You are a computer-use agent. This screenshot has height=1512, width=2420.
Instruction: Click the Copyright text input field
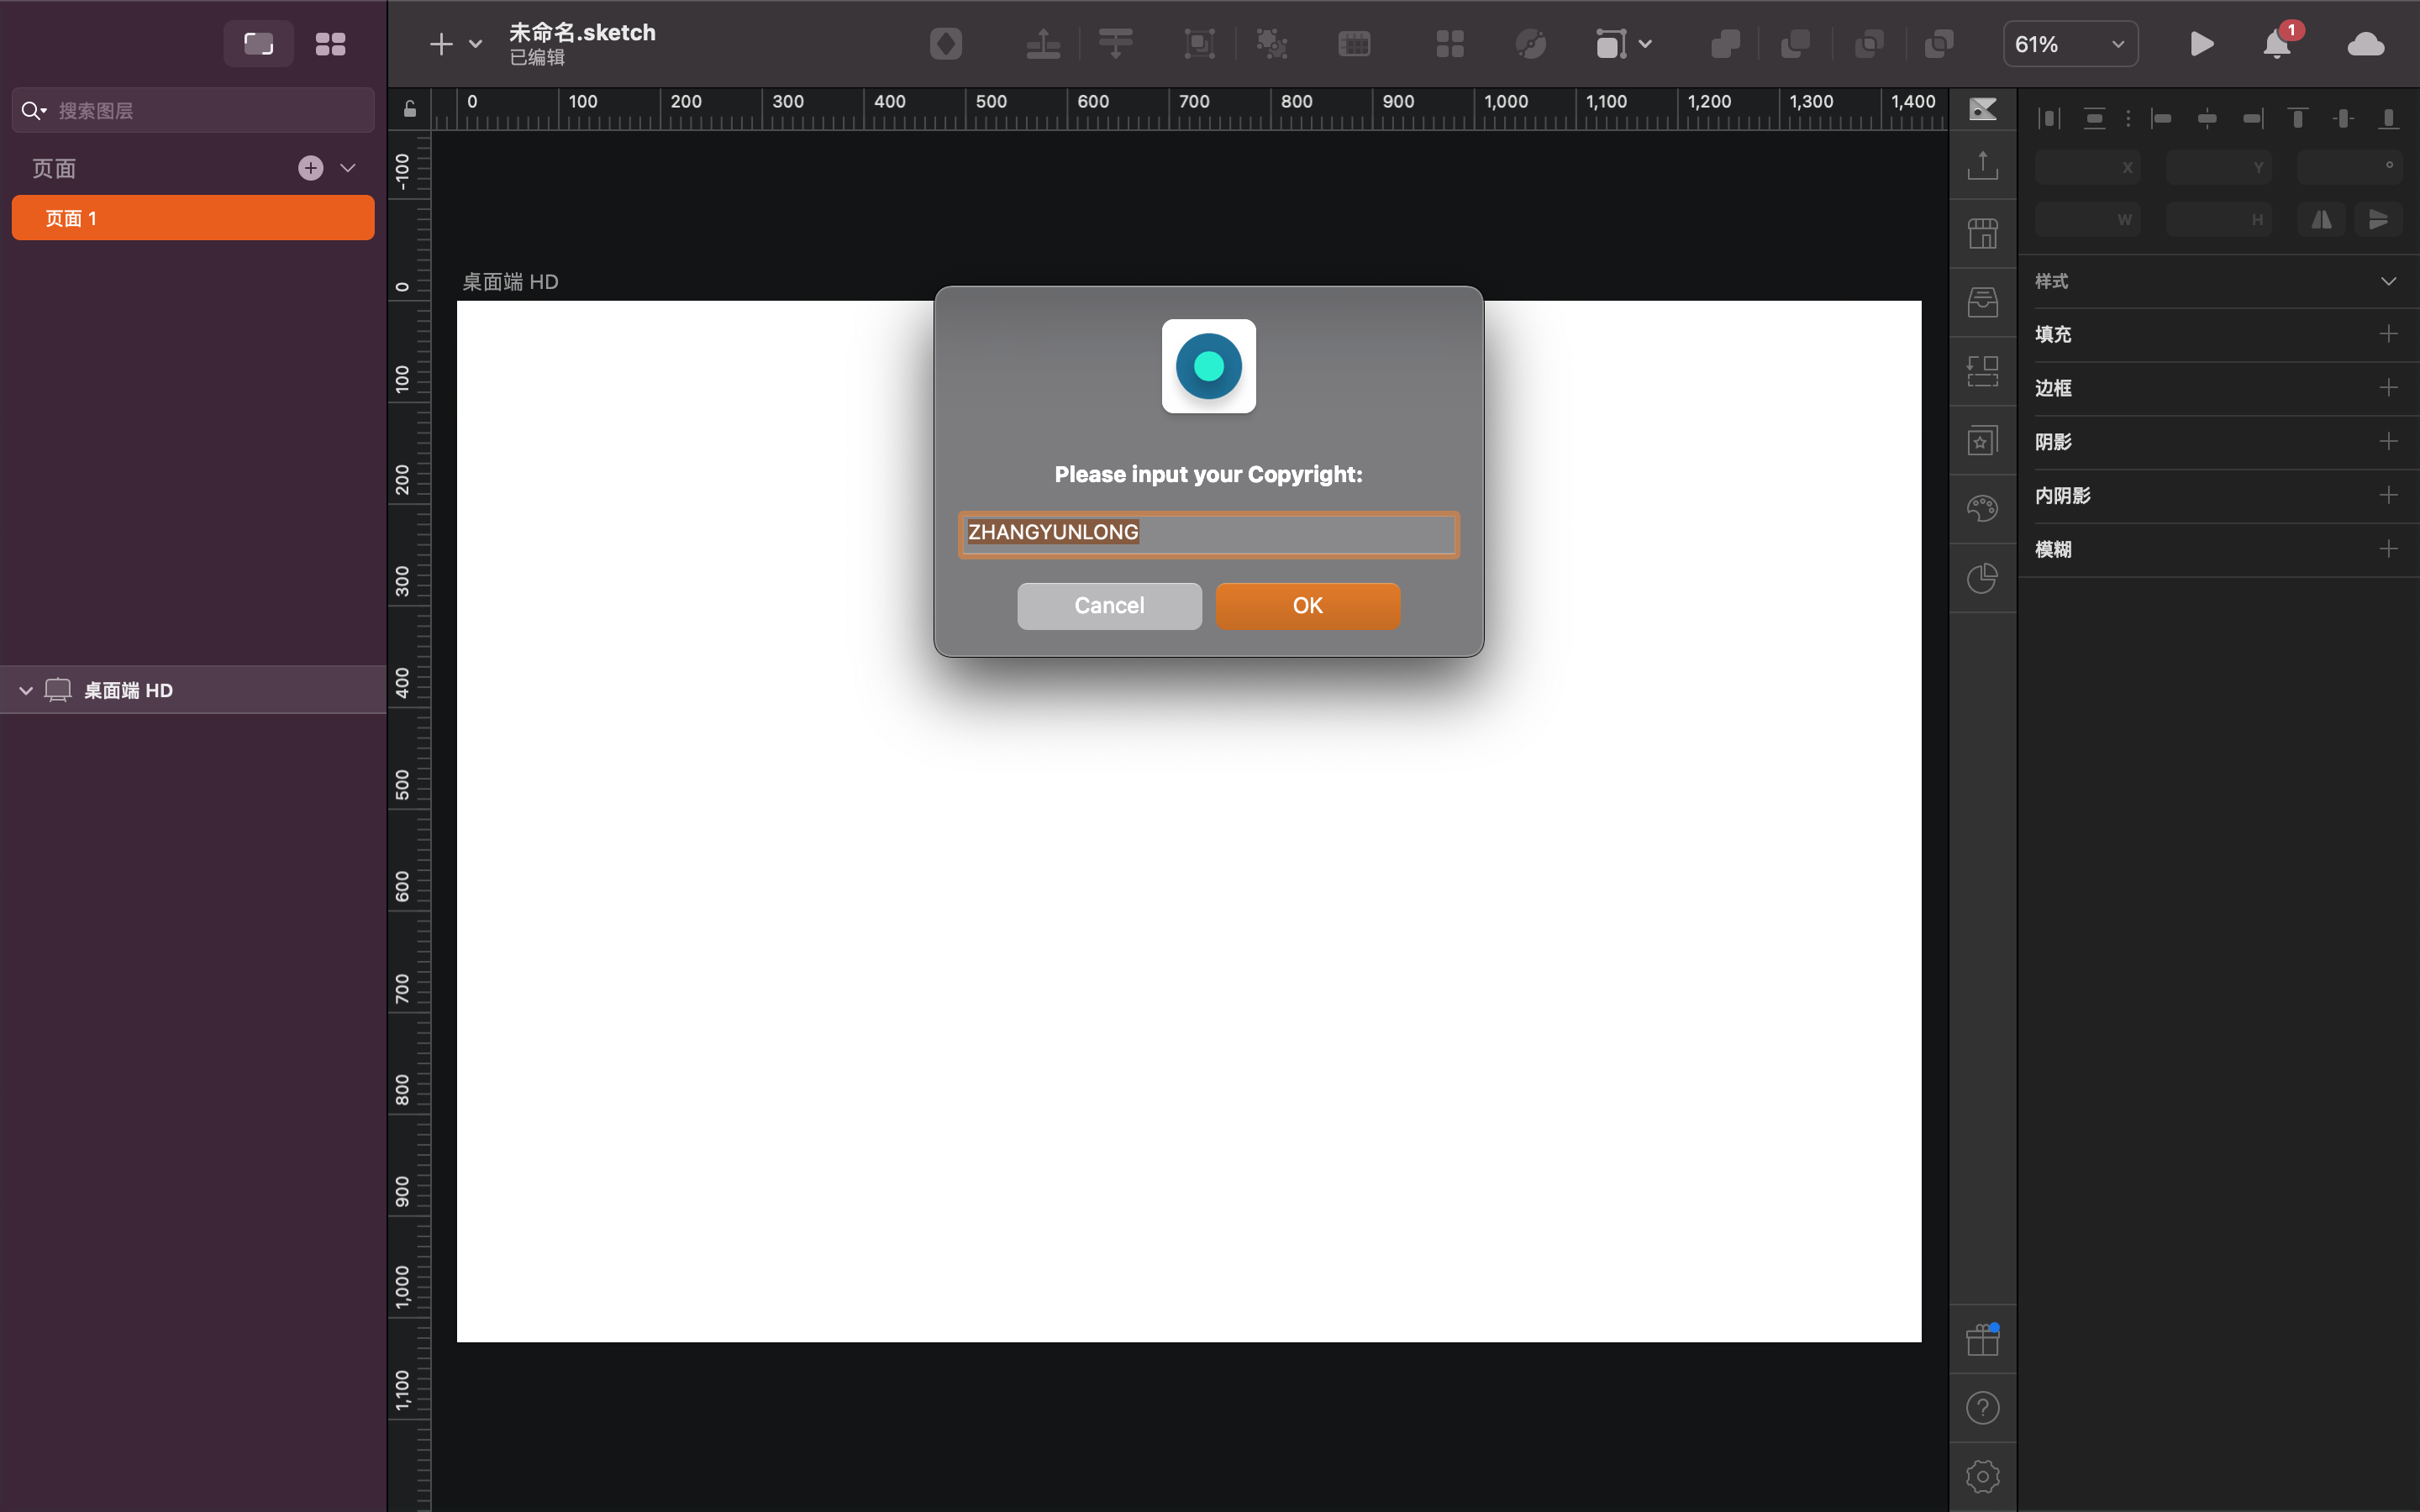(1208, 533)
